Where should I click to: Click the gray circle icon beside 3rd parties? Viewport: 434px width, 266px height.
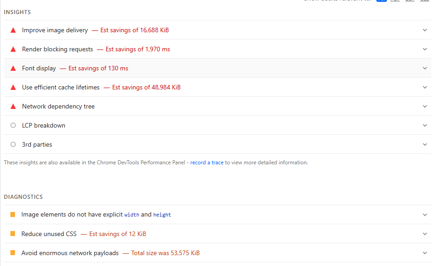click(x=13, y=144)
